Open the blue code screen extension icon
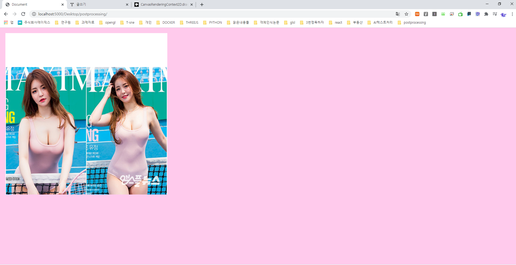This screenshot has height=265, width=516. (469, 14)
